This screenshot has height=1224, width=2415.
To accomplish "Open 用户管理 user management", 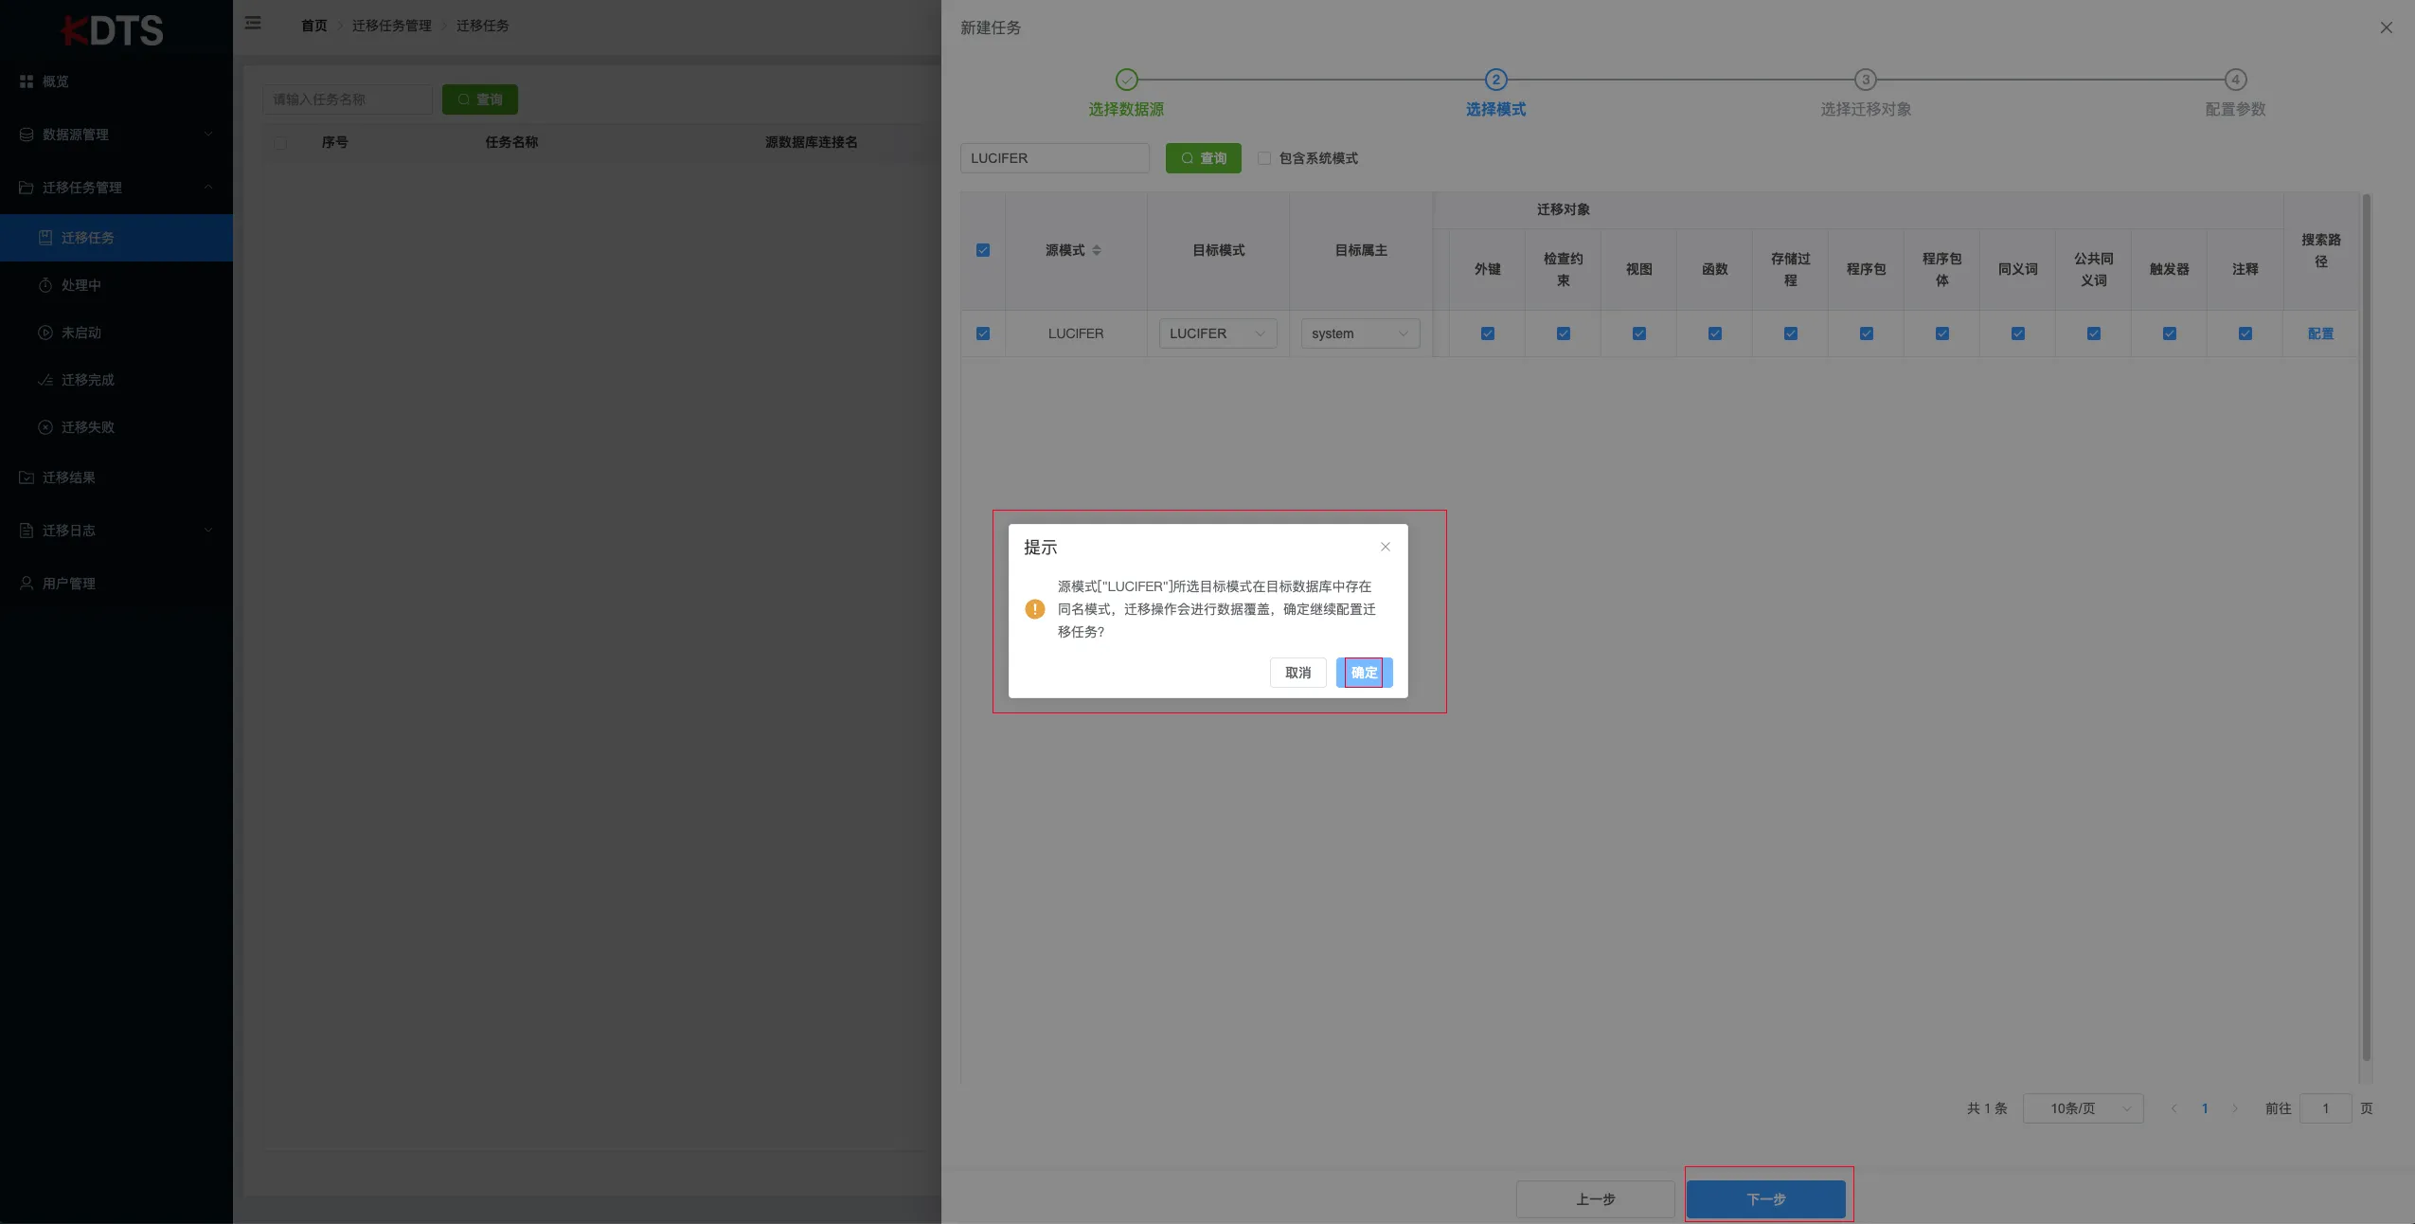I will click(x=68, y=583).
